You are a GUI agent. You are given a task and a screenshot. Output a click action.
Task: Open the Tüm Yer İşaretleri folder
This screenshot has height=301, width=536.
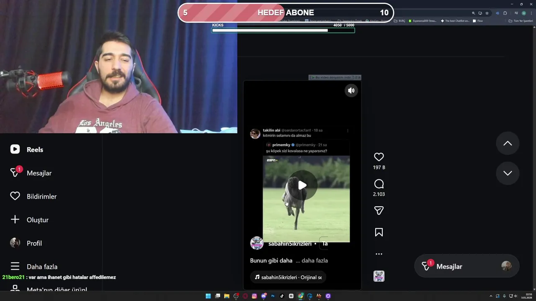pyautogui.click(x=521, y=21)
